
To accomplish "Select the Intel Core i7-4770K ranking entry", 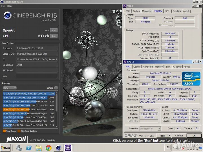I will pos(28,101).
